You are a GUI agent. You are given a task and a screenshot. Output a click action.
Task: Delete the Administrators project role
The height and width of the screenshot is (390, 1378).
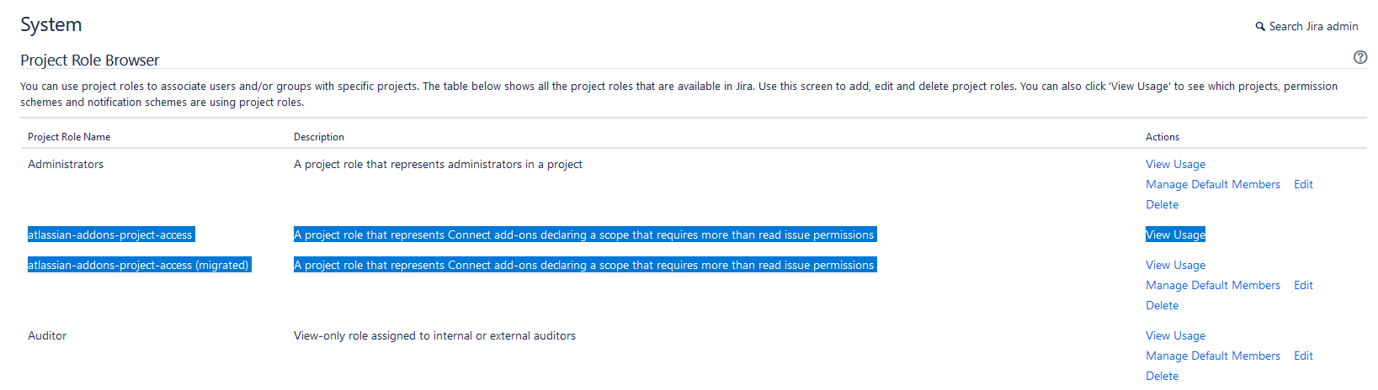point(1162,204)
